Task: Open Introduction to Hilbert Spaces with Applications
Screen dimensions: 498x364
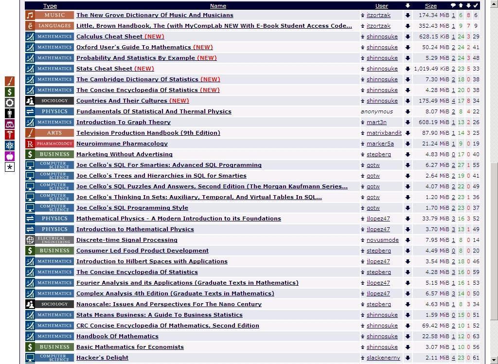Action: click(152, 261)
